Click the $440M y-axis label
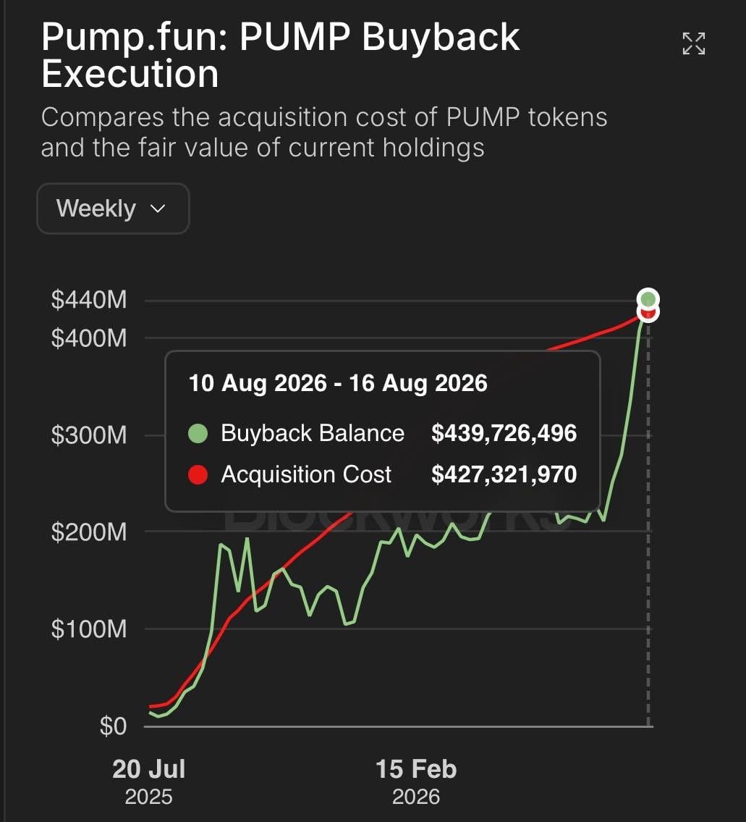This screenshot has height=822, width=746. point(89,300)
